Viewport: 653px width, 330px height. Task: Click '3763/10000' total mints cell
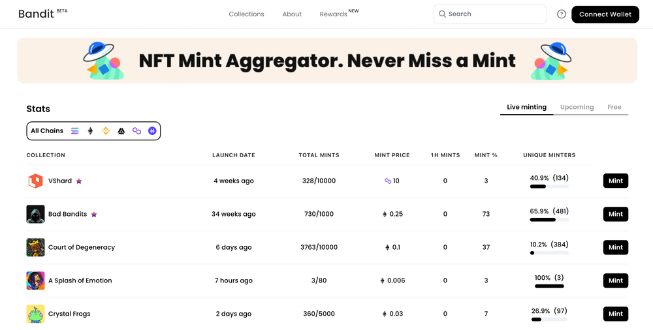click(319, 248)
